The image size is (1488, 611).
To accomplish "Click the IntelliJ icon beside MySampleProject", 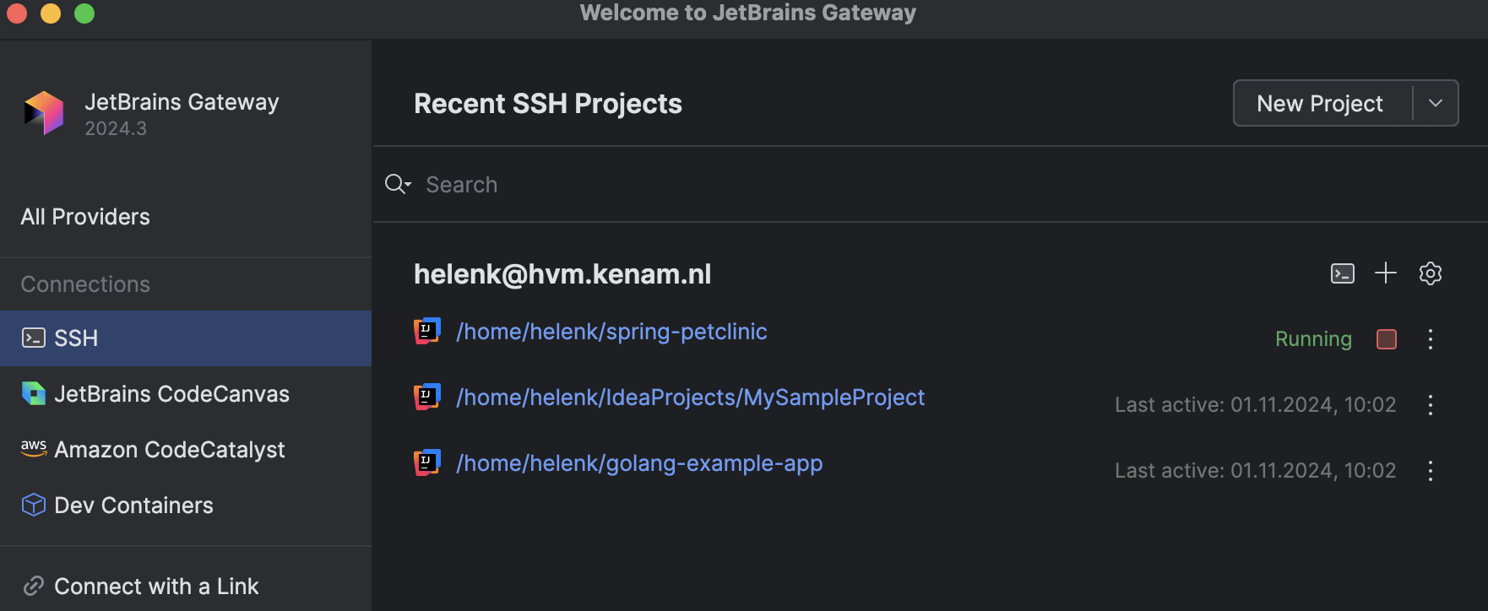I will 427,397.
